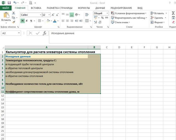176x140 pixels.
Task: Click the Save icon in quick access toolbar
Action: [x=9, y=2]
